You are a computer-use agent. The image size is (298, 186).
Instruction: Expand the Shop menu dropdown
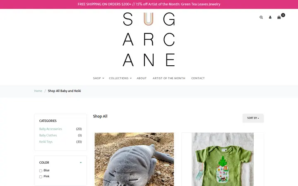(99, 78)
